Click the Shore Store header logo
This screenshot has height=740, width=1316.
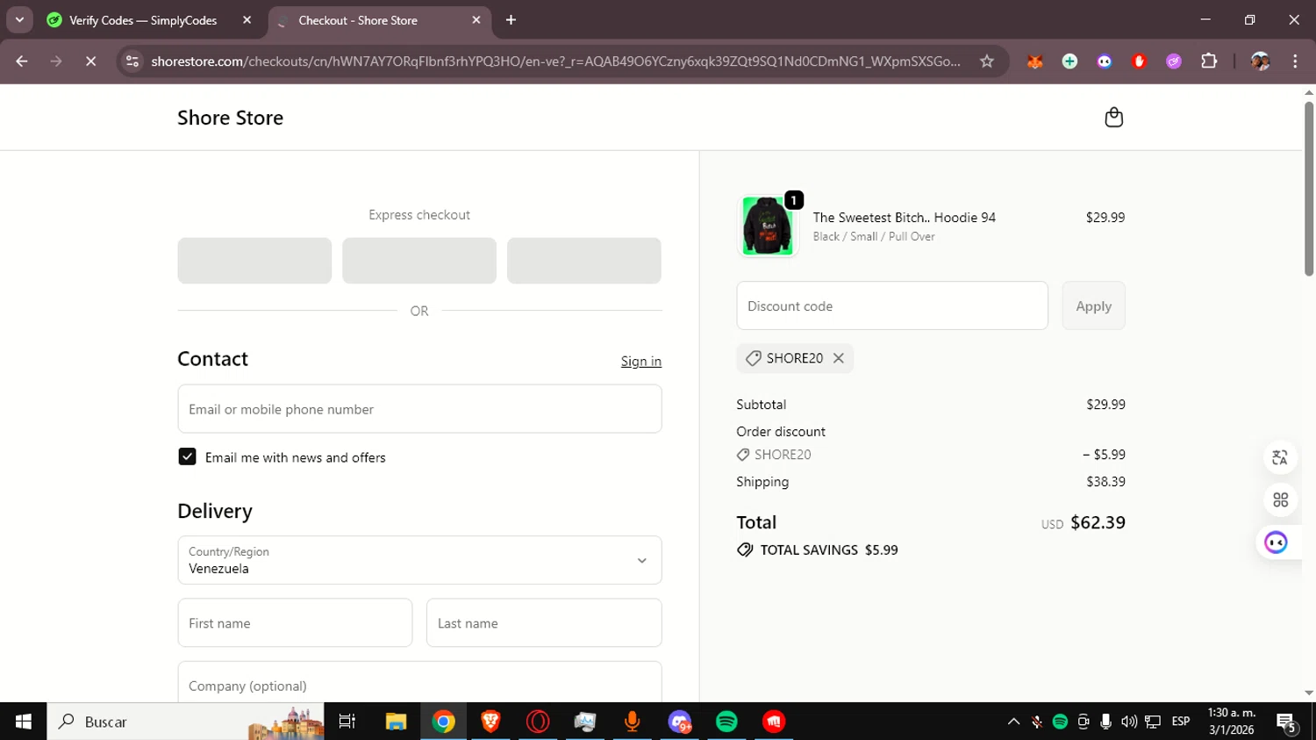click(x=230, y=118)
